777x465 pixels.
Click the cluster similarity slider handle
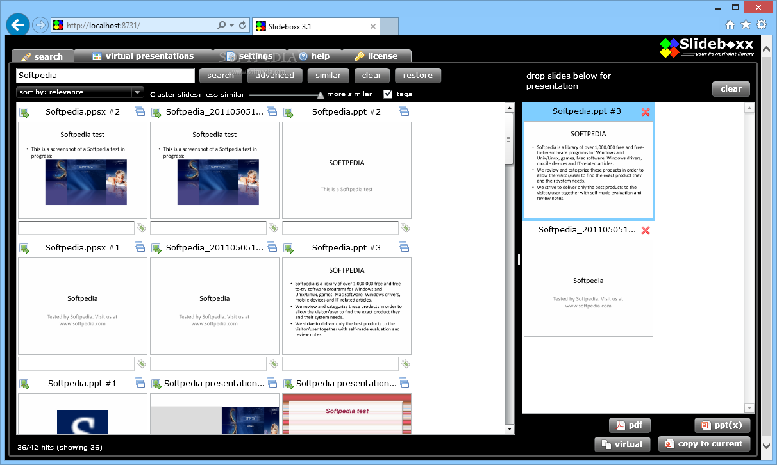(321, 95)
